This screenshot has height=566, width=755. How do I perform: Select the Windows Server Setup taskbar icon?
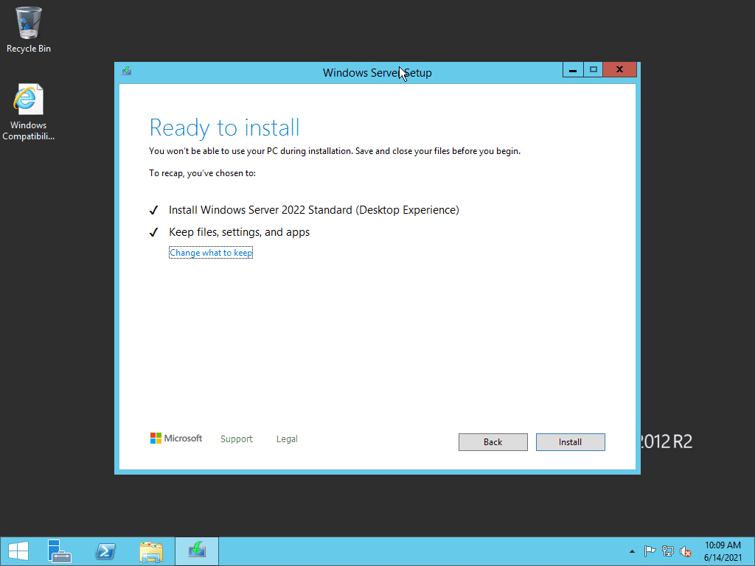pos(196,551)
